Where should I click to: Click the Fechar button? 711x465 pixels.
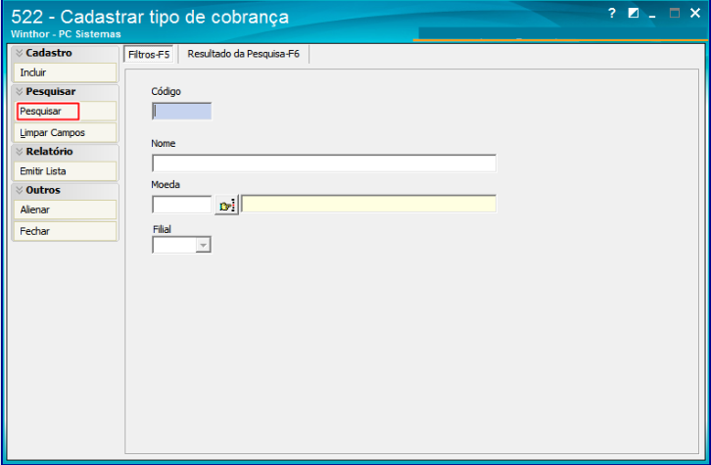66,231
